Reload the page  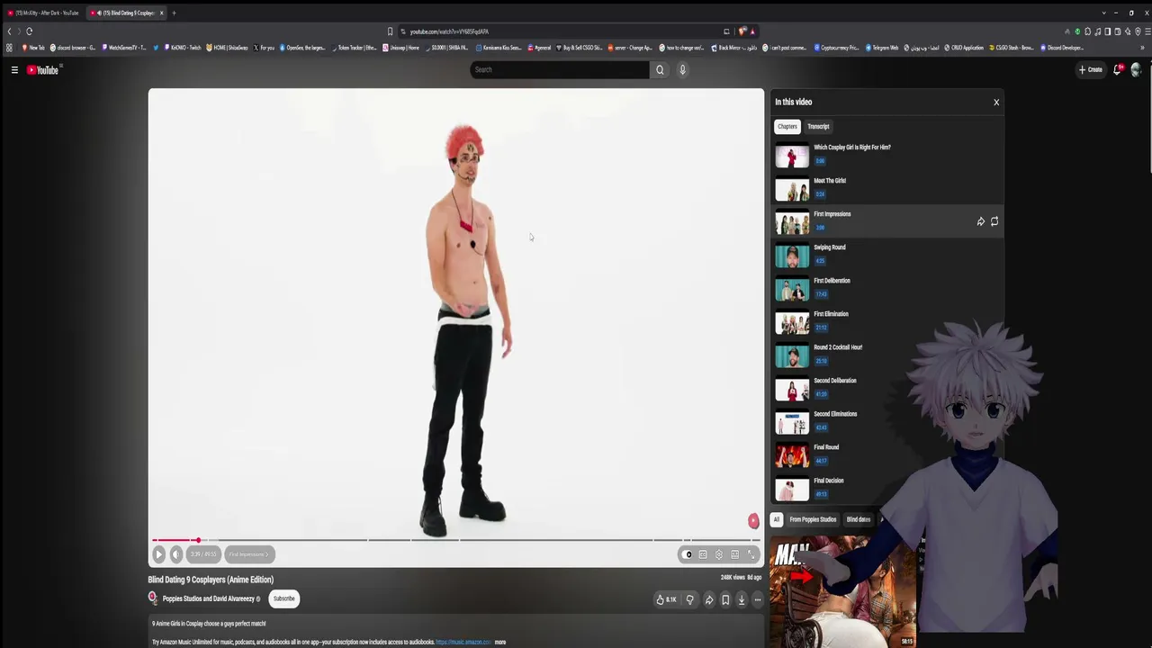tap(29, 31)
